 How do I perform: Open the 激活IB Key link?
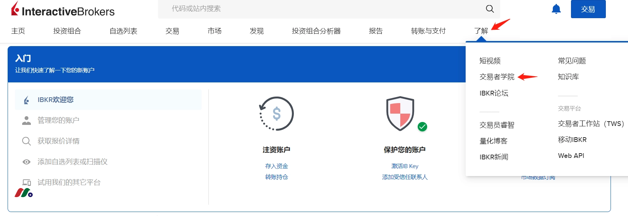tap(405, 166)
